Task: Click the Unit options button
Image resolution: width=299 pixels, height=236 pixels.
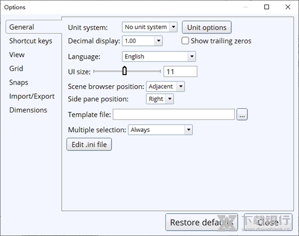Action: pos(206,27)
